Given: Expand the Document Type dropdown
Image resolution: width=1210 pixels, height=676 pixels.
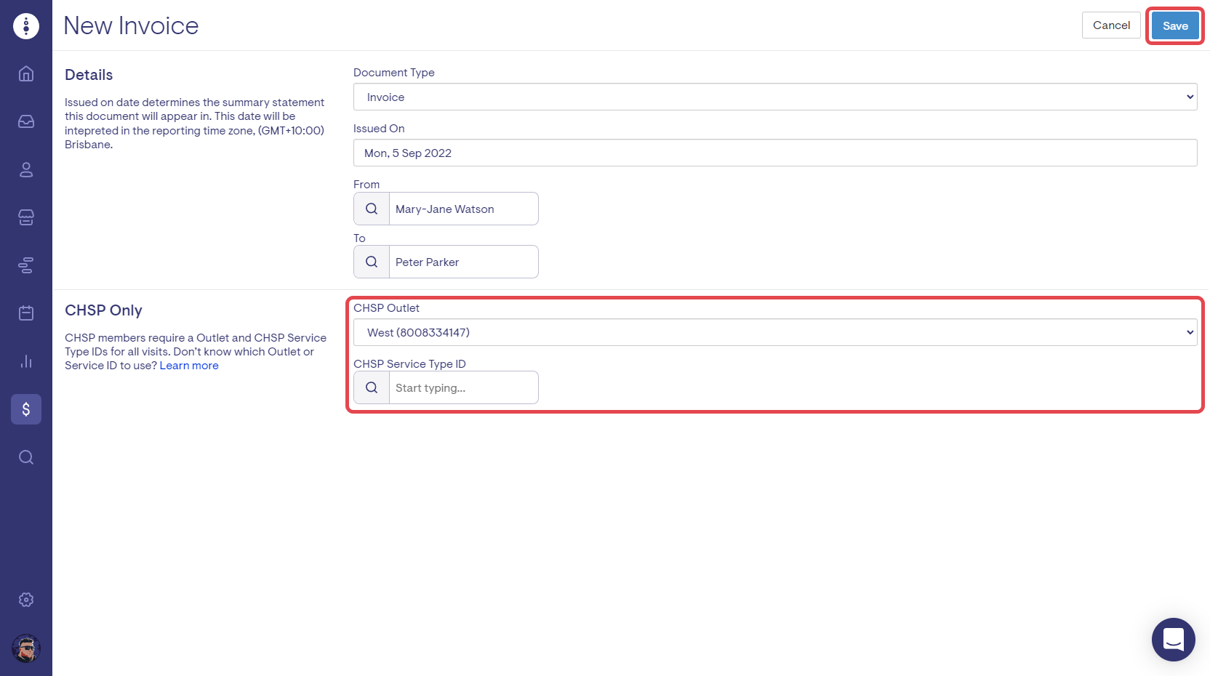Looking at the screenshot, I should click(x=774, y=97).
